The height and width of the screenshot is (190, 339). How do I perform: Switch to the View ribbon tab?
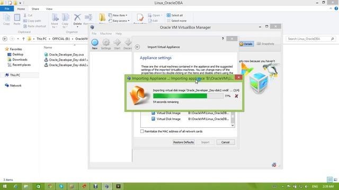pyautogui.click(x=49, y=9)
